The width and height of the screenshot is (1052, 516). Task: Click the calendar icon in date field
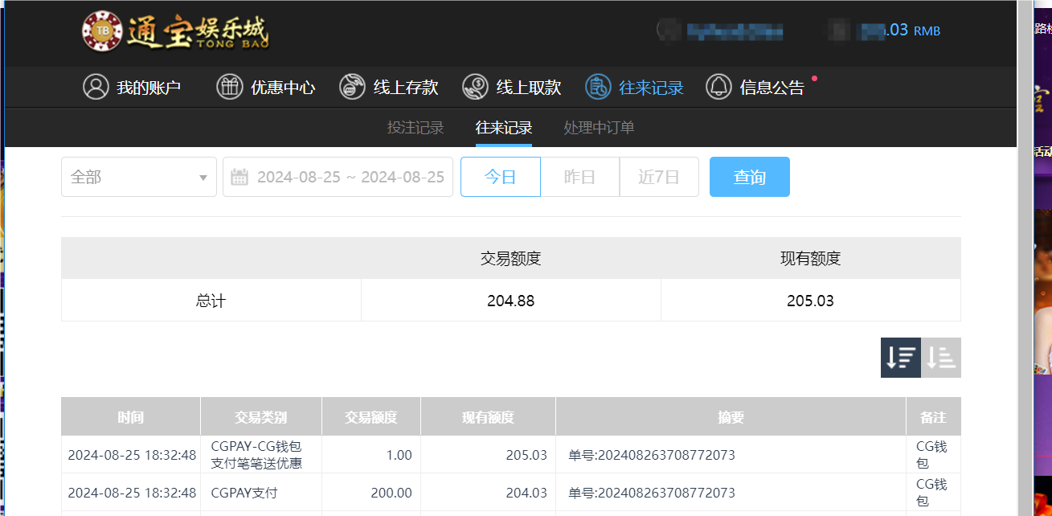(x=239, y=176)
